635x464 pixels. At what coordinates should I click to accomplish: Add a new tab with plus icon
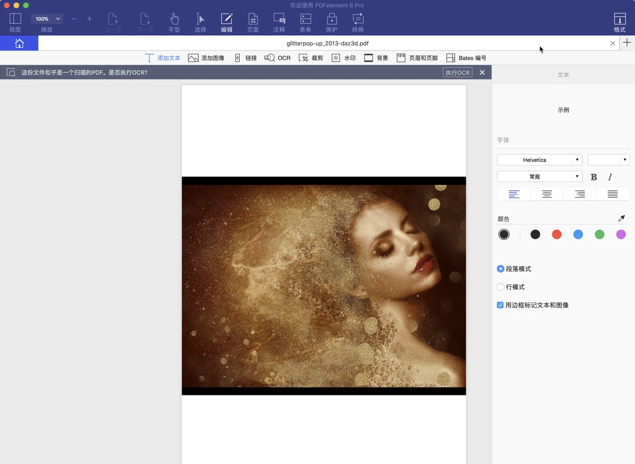click(x=627, y=43)
